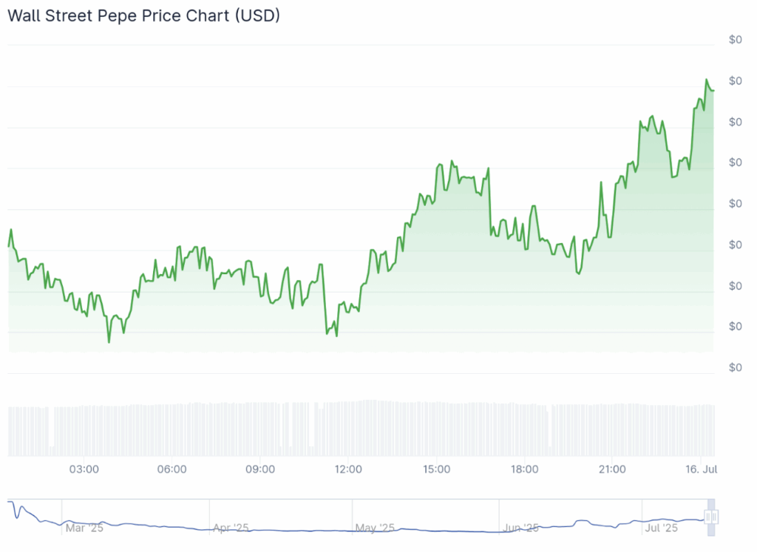Click the 12:00 time axis label
Screen dimensions: 757x552
click(x=348, y=469)
